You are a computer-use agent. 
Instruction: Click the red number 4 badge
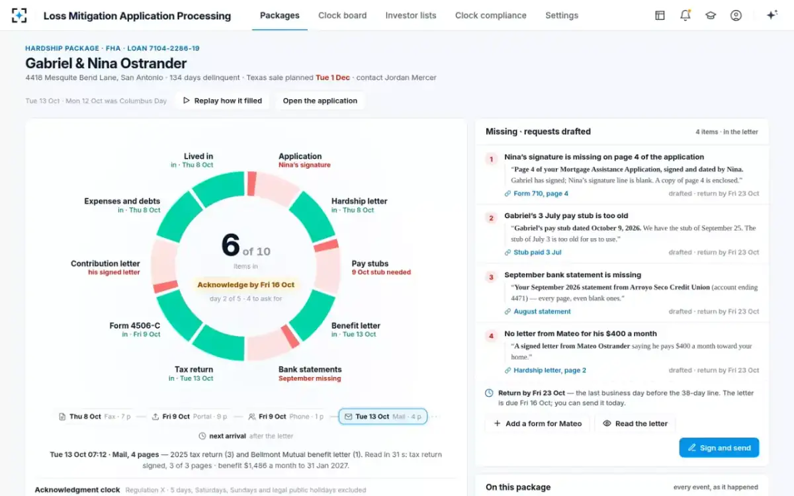pyautogui.click(x=491, y=336)
